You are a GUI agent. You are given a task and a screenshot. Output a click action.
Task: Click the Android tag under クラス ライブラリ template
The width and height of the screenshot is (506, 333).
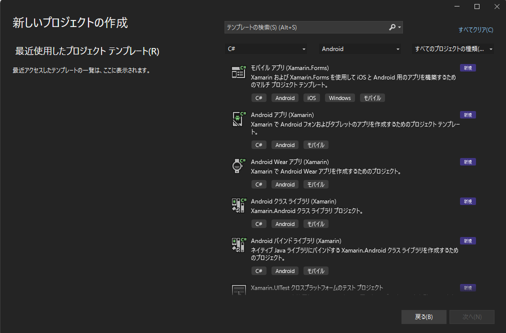coord(285,224)
